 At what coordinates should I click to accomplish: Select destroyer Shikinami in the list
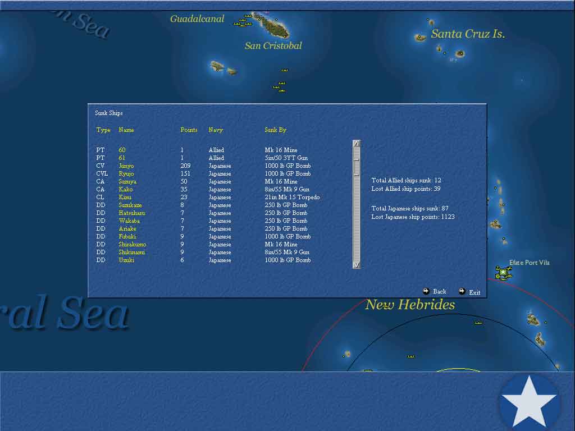tap(131, 253)
